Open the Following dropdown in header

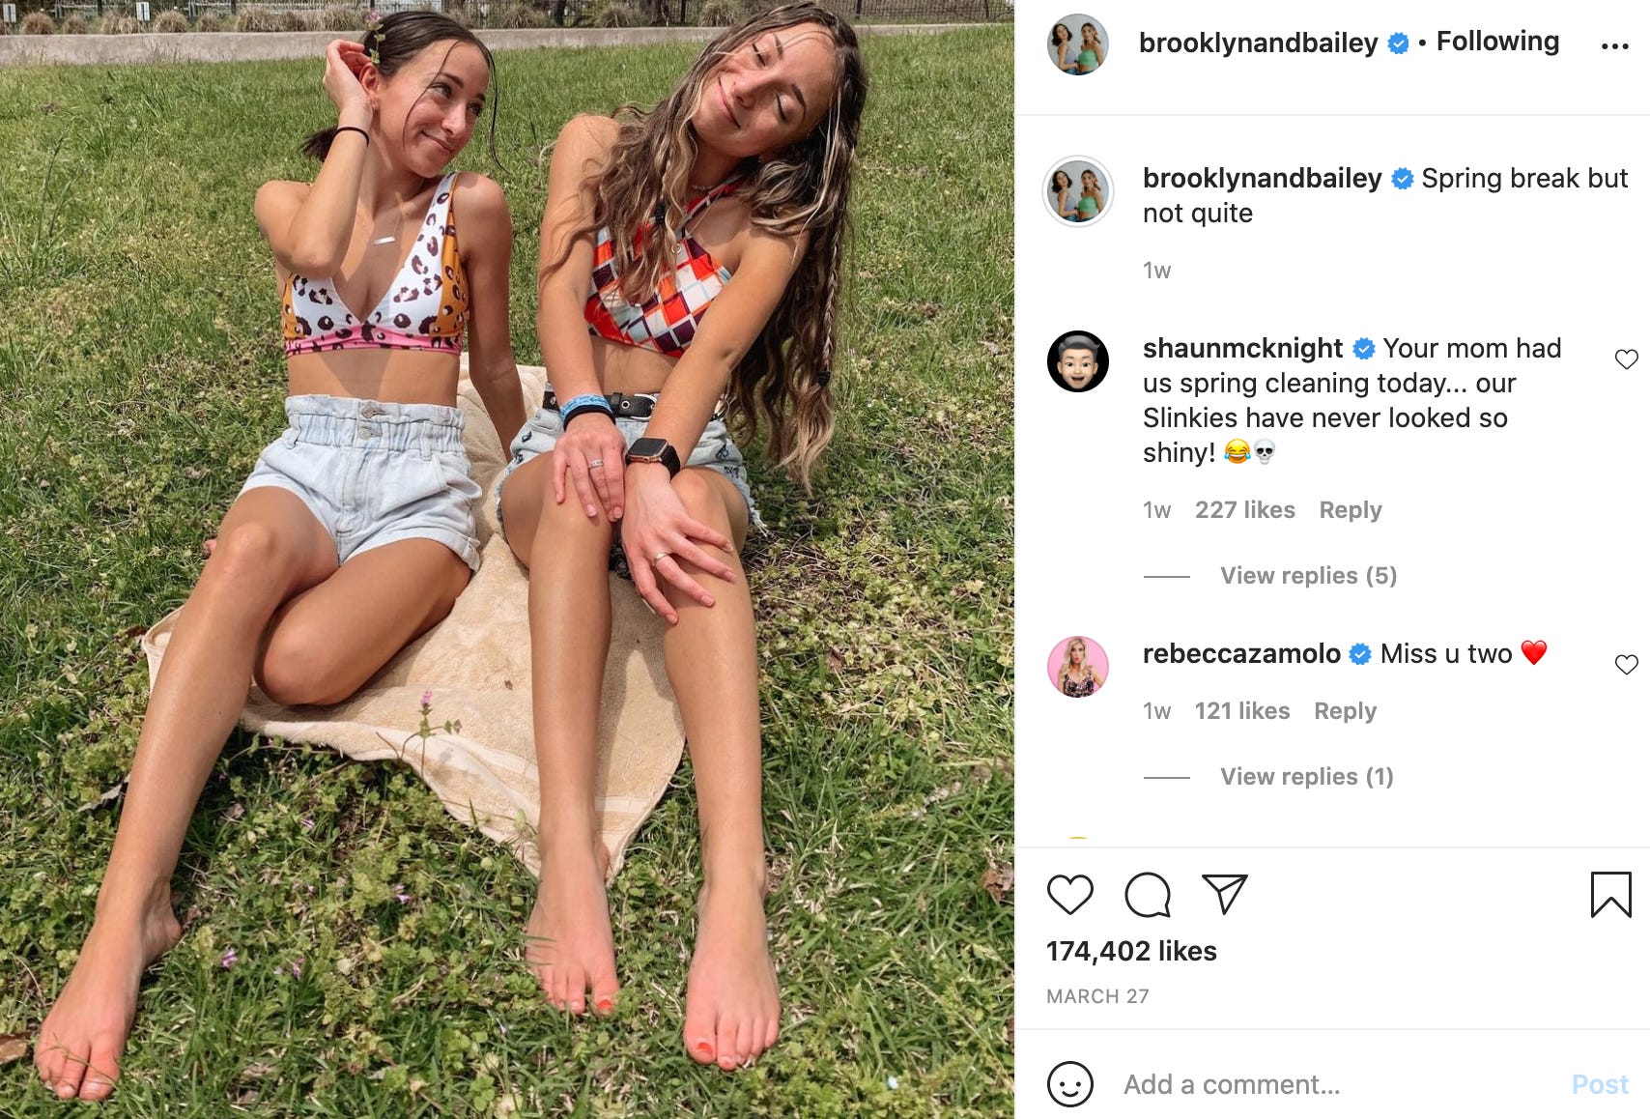(x=1497, y=42)
